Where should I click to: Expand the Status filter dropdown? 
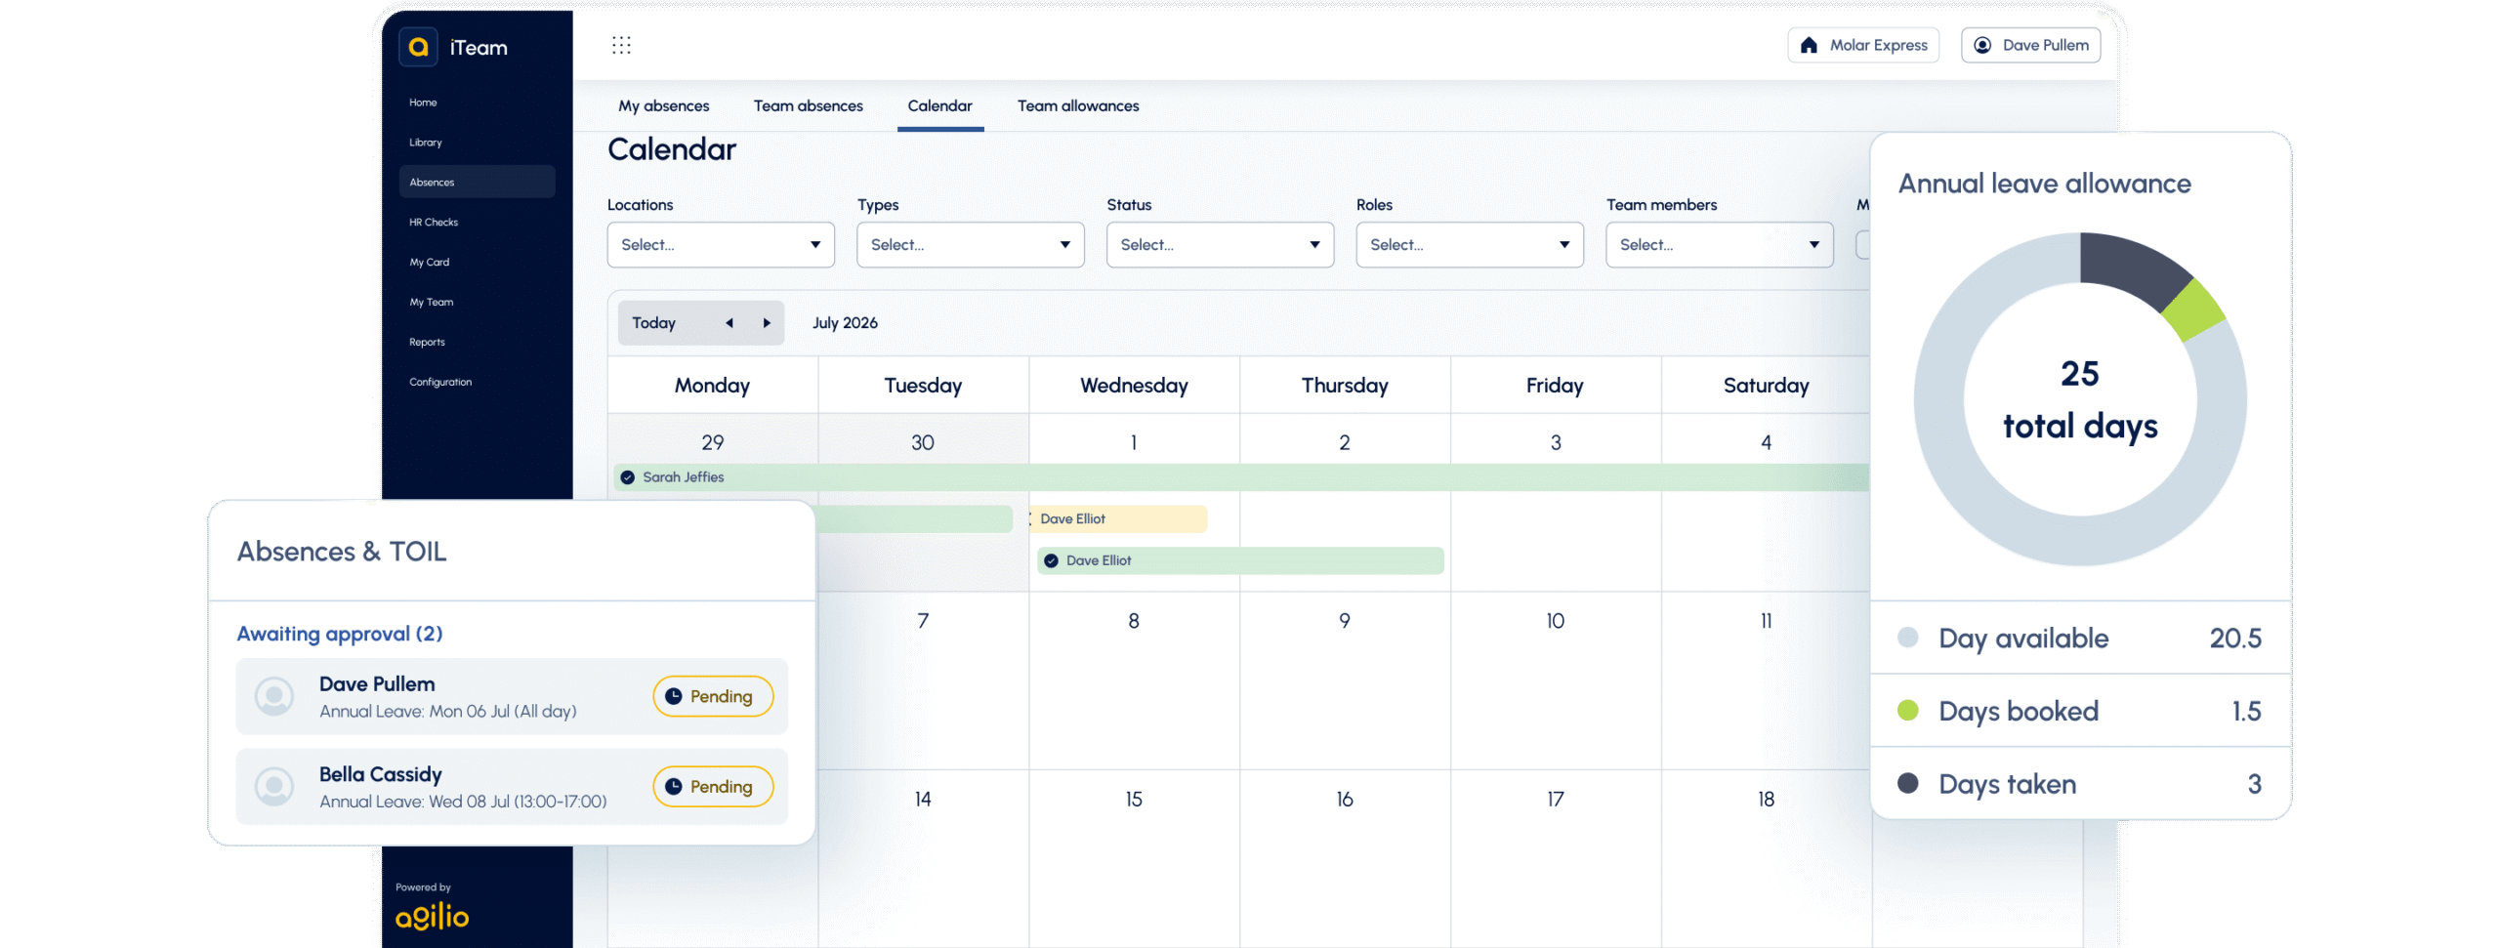[x=1220, y=245]
